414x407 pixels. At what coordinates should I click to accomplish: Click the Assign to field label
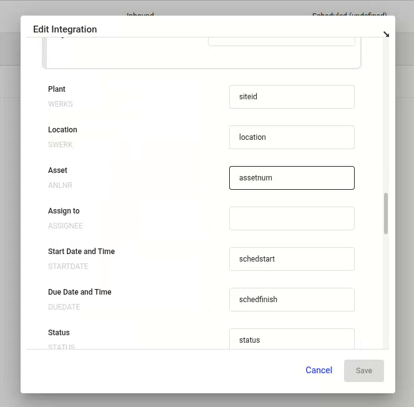point(64,211)
